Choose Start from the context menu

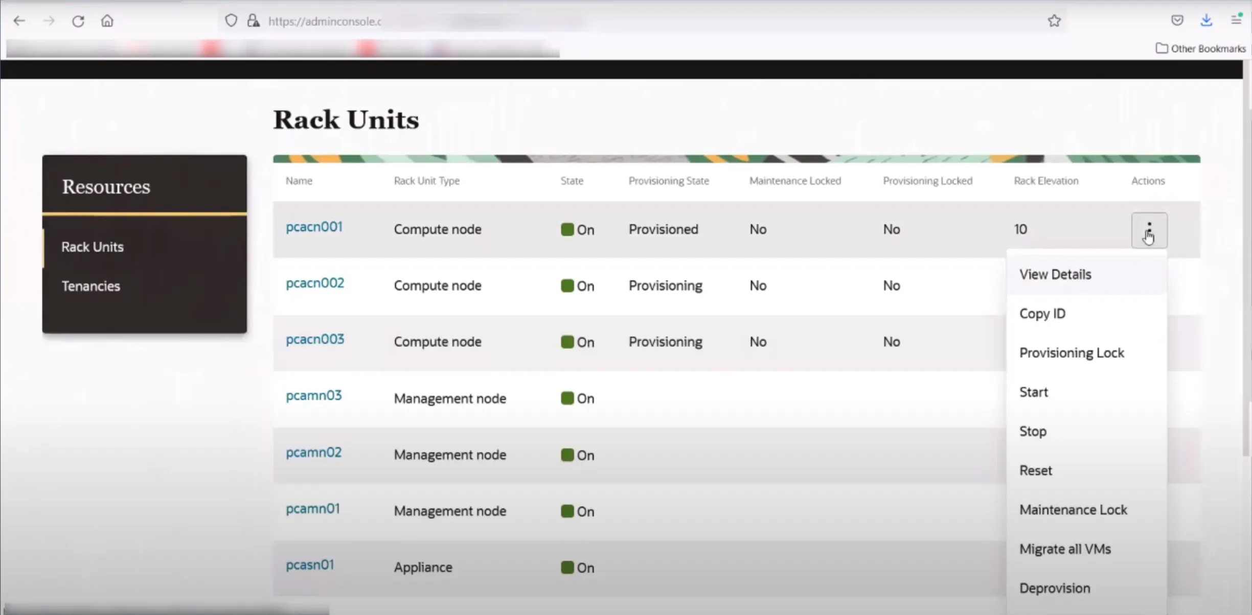(x=1034, y=392)
